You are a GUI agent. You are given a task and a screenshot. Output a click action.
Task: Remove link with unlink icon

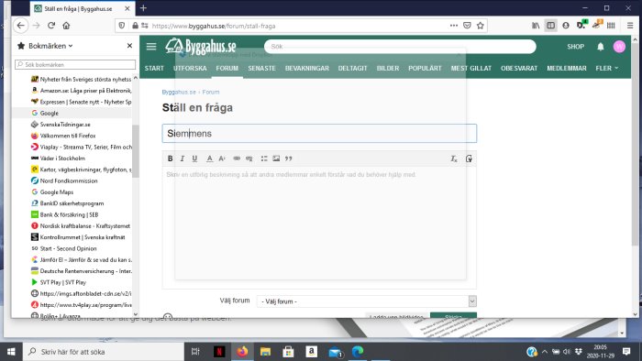click(249, 159)
